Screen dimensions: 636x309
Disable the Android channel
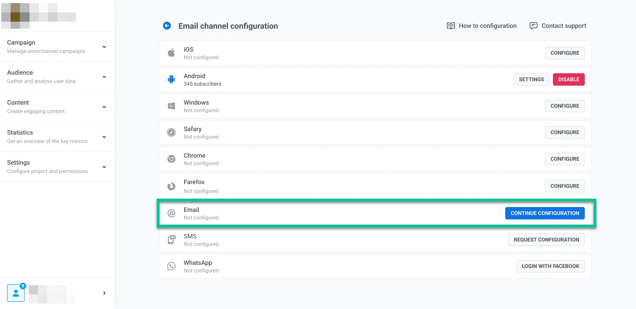coord(568,79)
